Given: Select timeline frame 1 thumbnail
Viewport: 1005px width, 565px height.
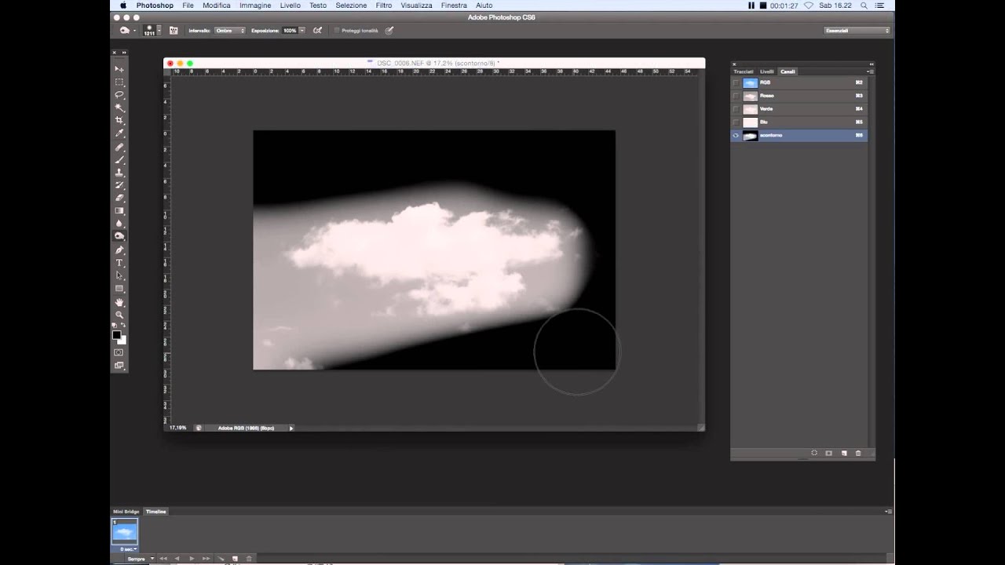Looking at the screenshot, I should [x=125, y=532].
